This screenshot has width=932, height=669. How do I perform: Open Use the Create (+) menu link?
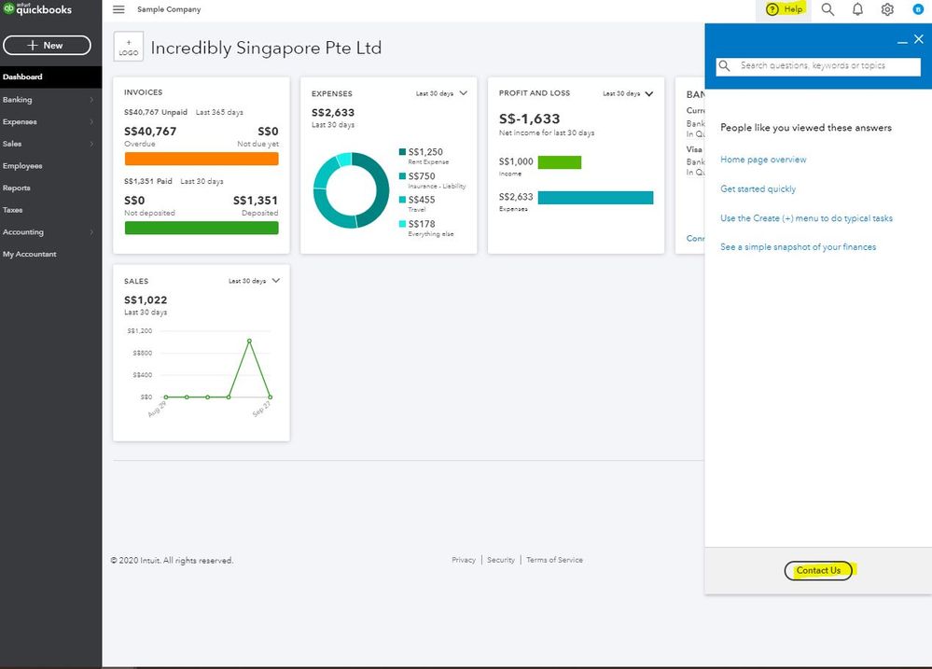pyautogui.click(x=807, y=218)
